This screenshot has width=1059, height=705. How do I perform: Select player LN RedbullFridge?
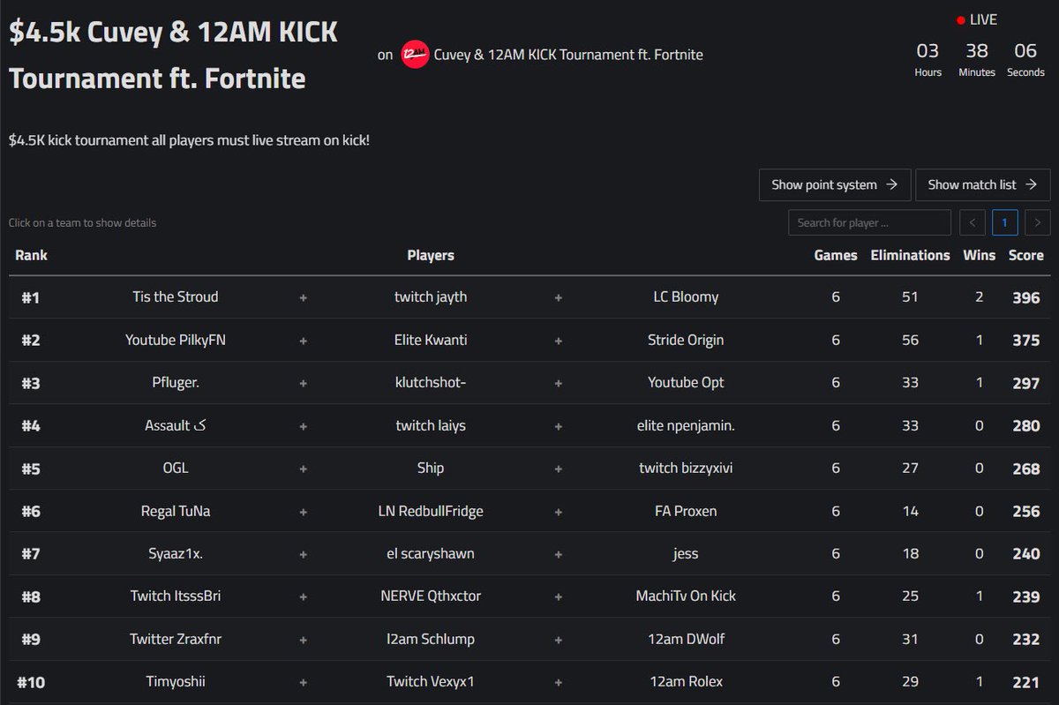coord(431,511)
